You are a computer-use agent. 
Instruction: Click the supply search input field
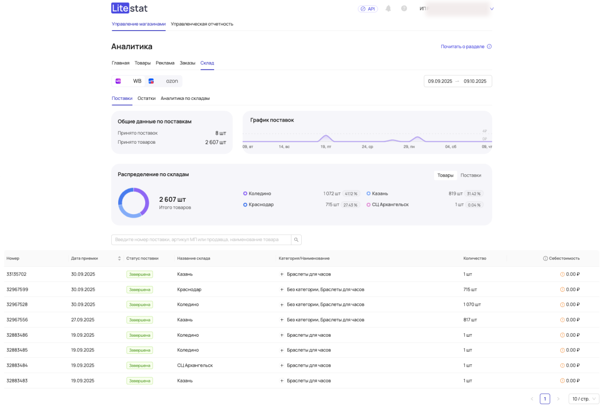201,240
